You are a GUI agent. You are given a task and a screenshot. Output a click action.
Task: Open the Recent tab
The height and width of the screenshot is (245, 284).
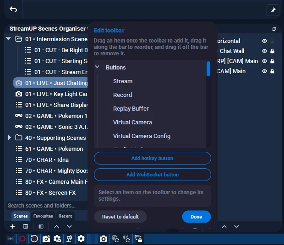pyautogui.click(x=65, y=216)
